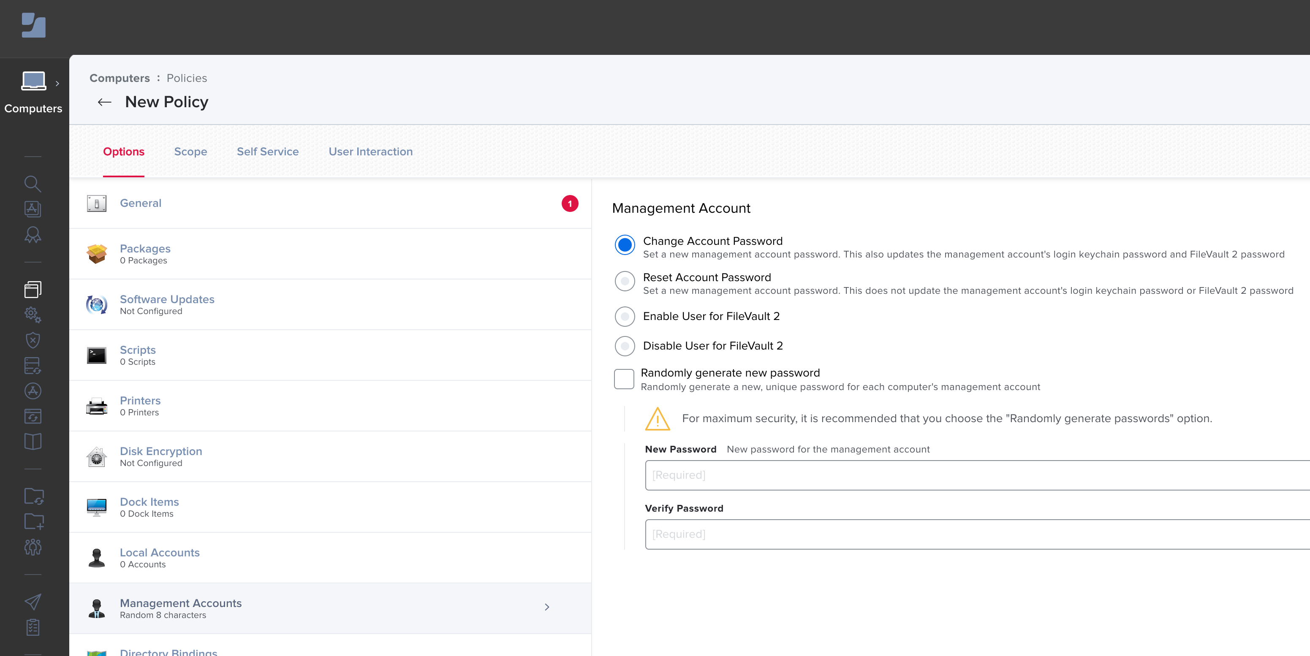Open the sidebar static groups folder-plus icon
The height and width of the screenshot is (656, 1310).
pyautogui.click(x=34, y=522)
